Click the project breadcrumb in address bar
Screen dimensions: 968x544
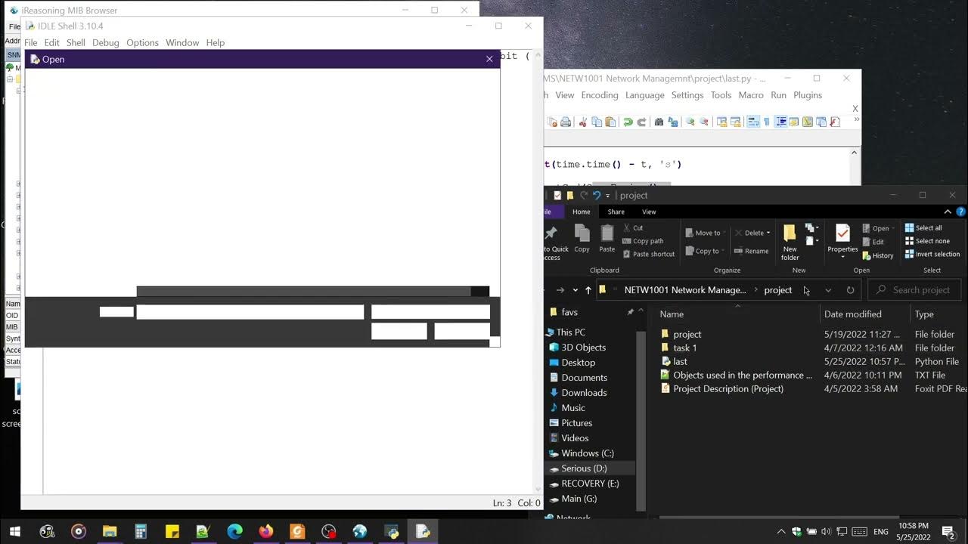point(777,290)
